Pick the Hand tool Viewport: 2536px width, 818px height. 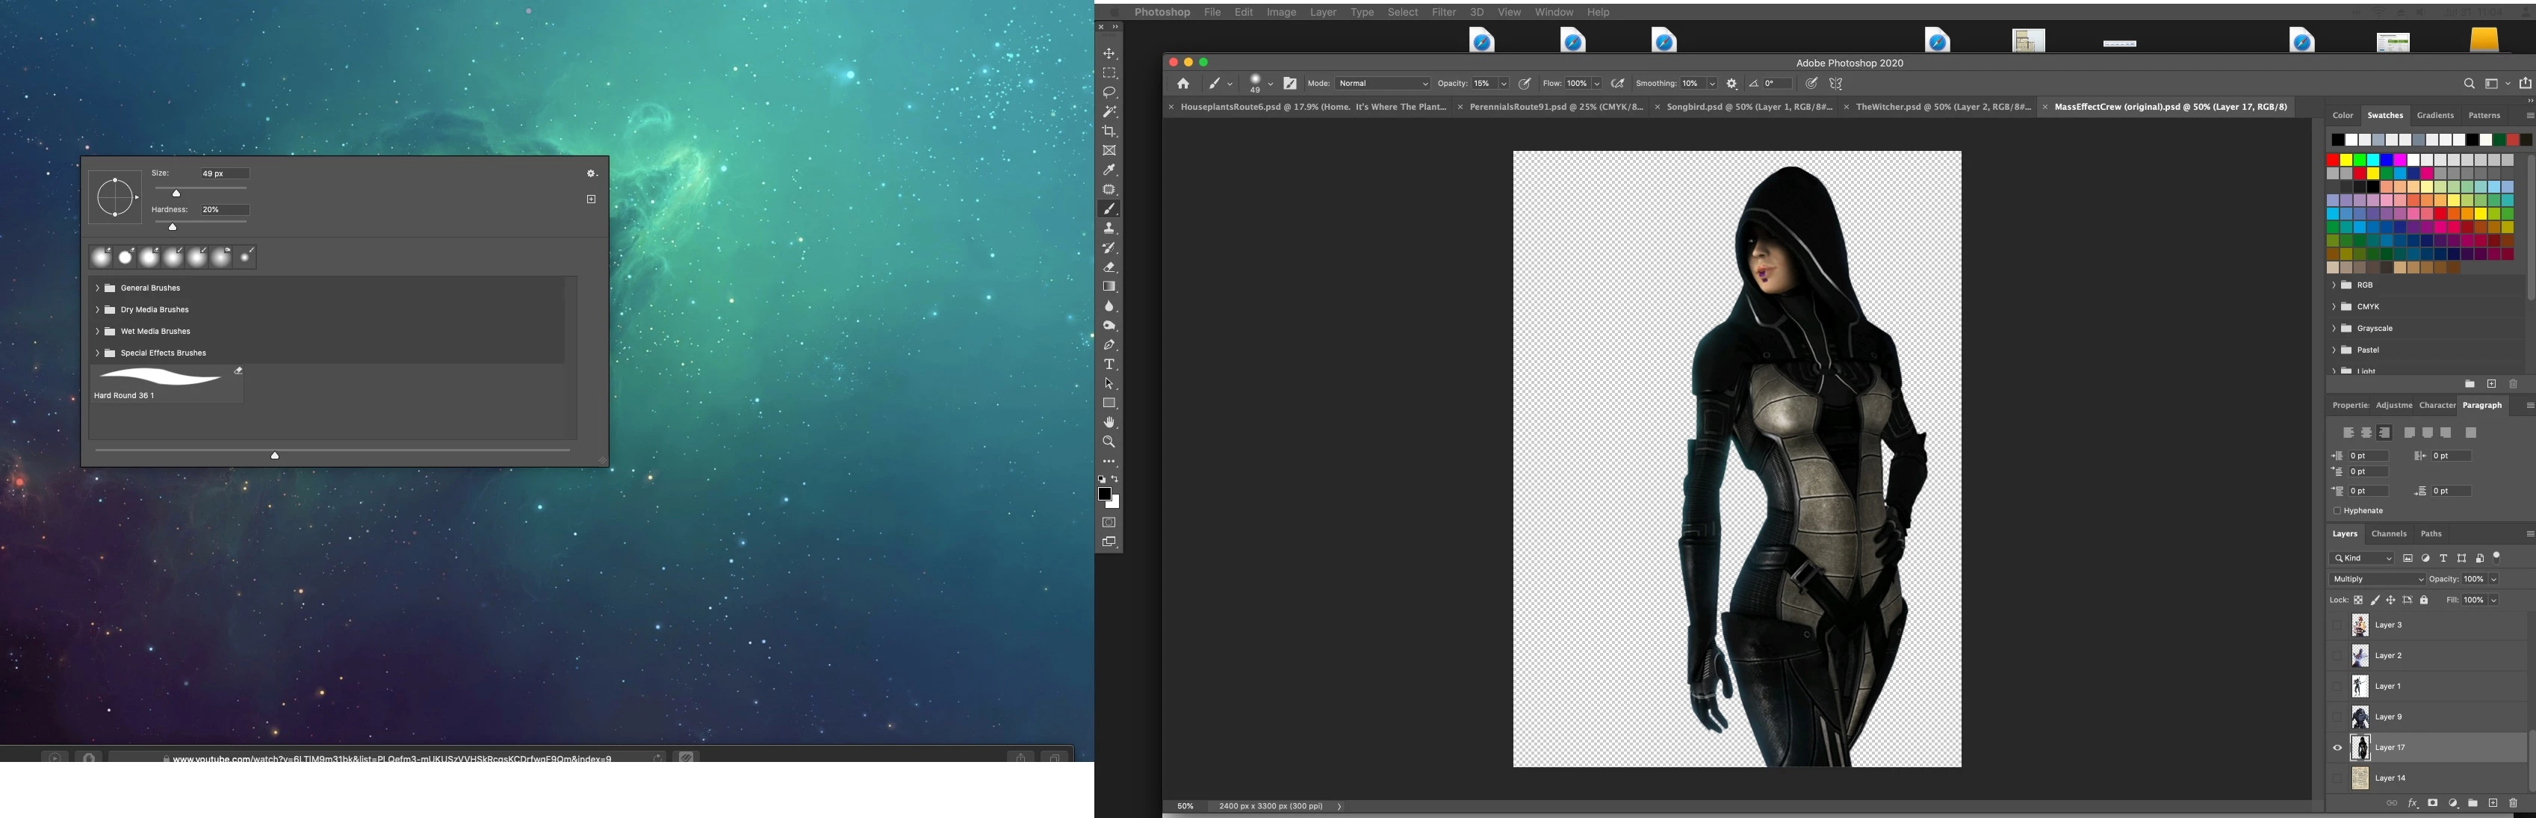(x=1109, y=422)
